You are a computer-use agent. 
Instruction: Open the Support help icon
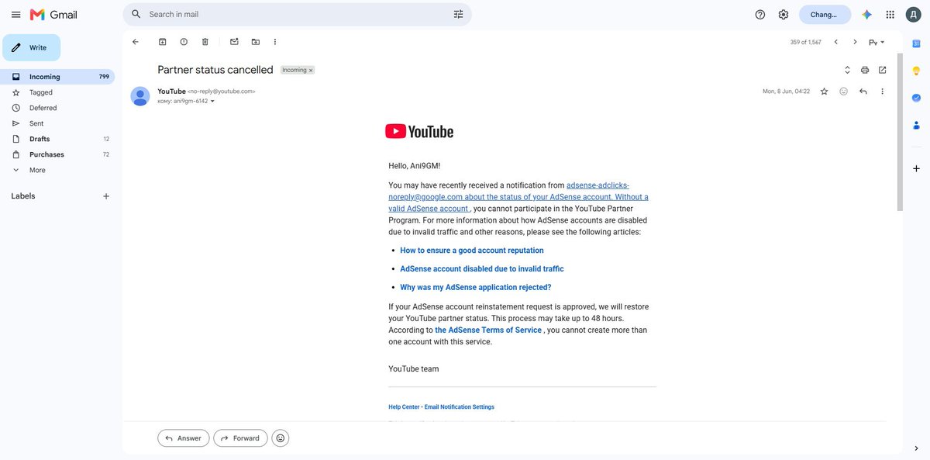pyautogui.click(x=760, y=14)
